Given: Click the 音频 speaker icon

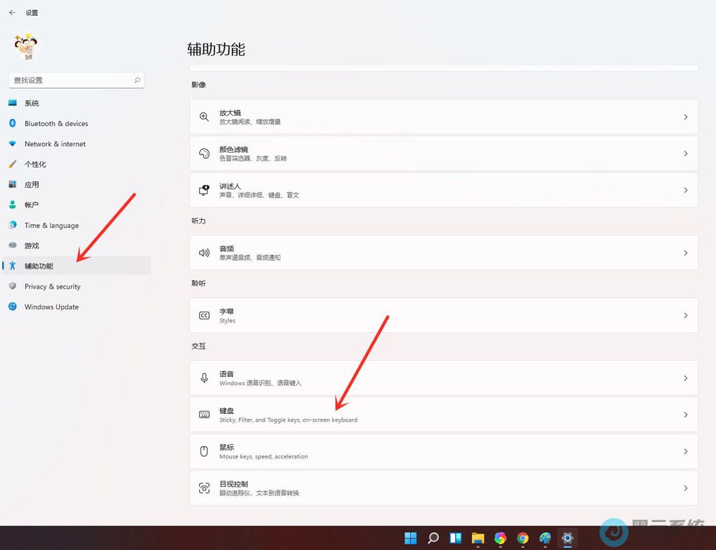Looking at the screenshot, I should point(204,253).
